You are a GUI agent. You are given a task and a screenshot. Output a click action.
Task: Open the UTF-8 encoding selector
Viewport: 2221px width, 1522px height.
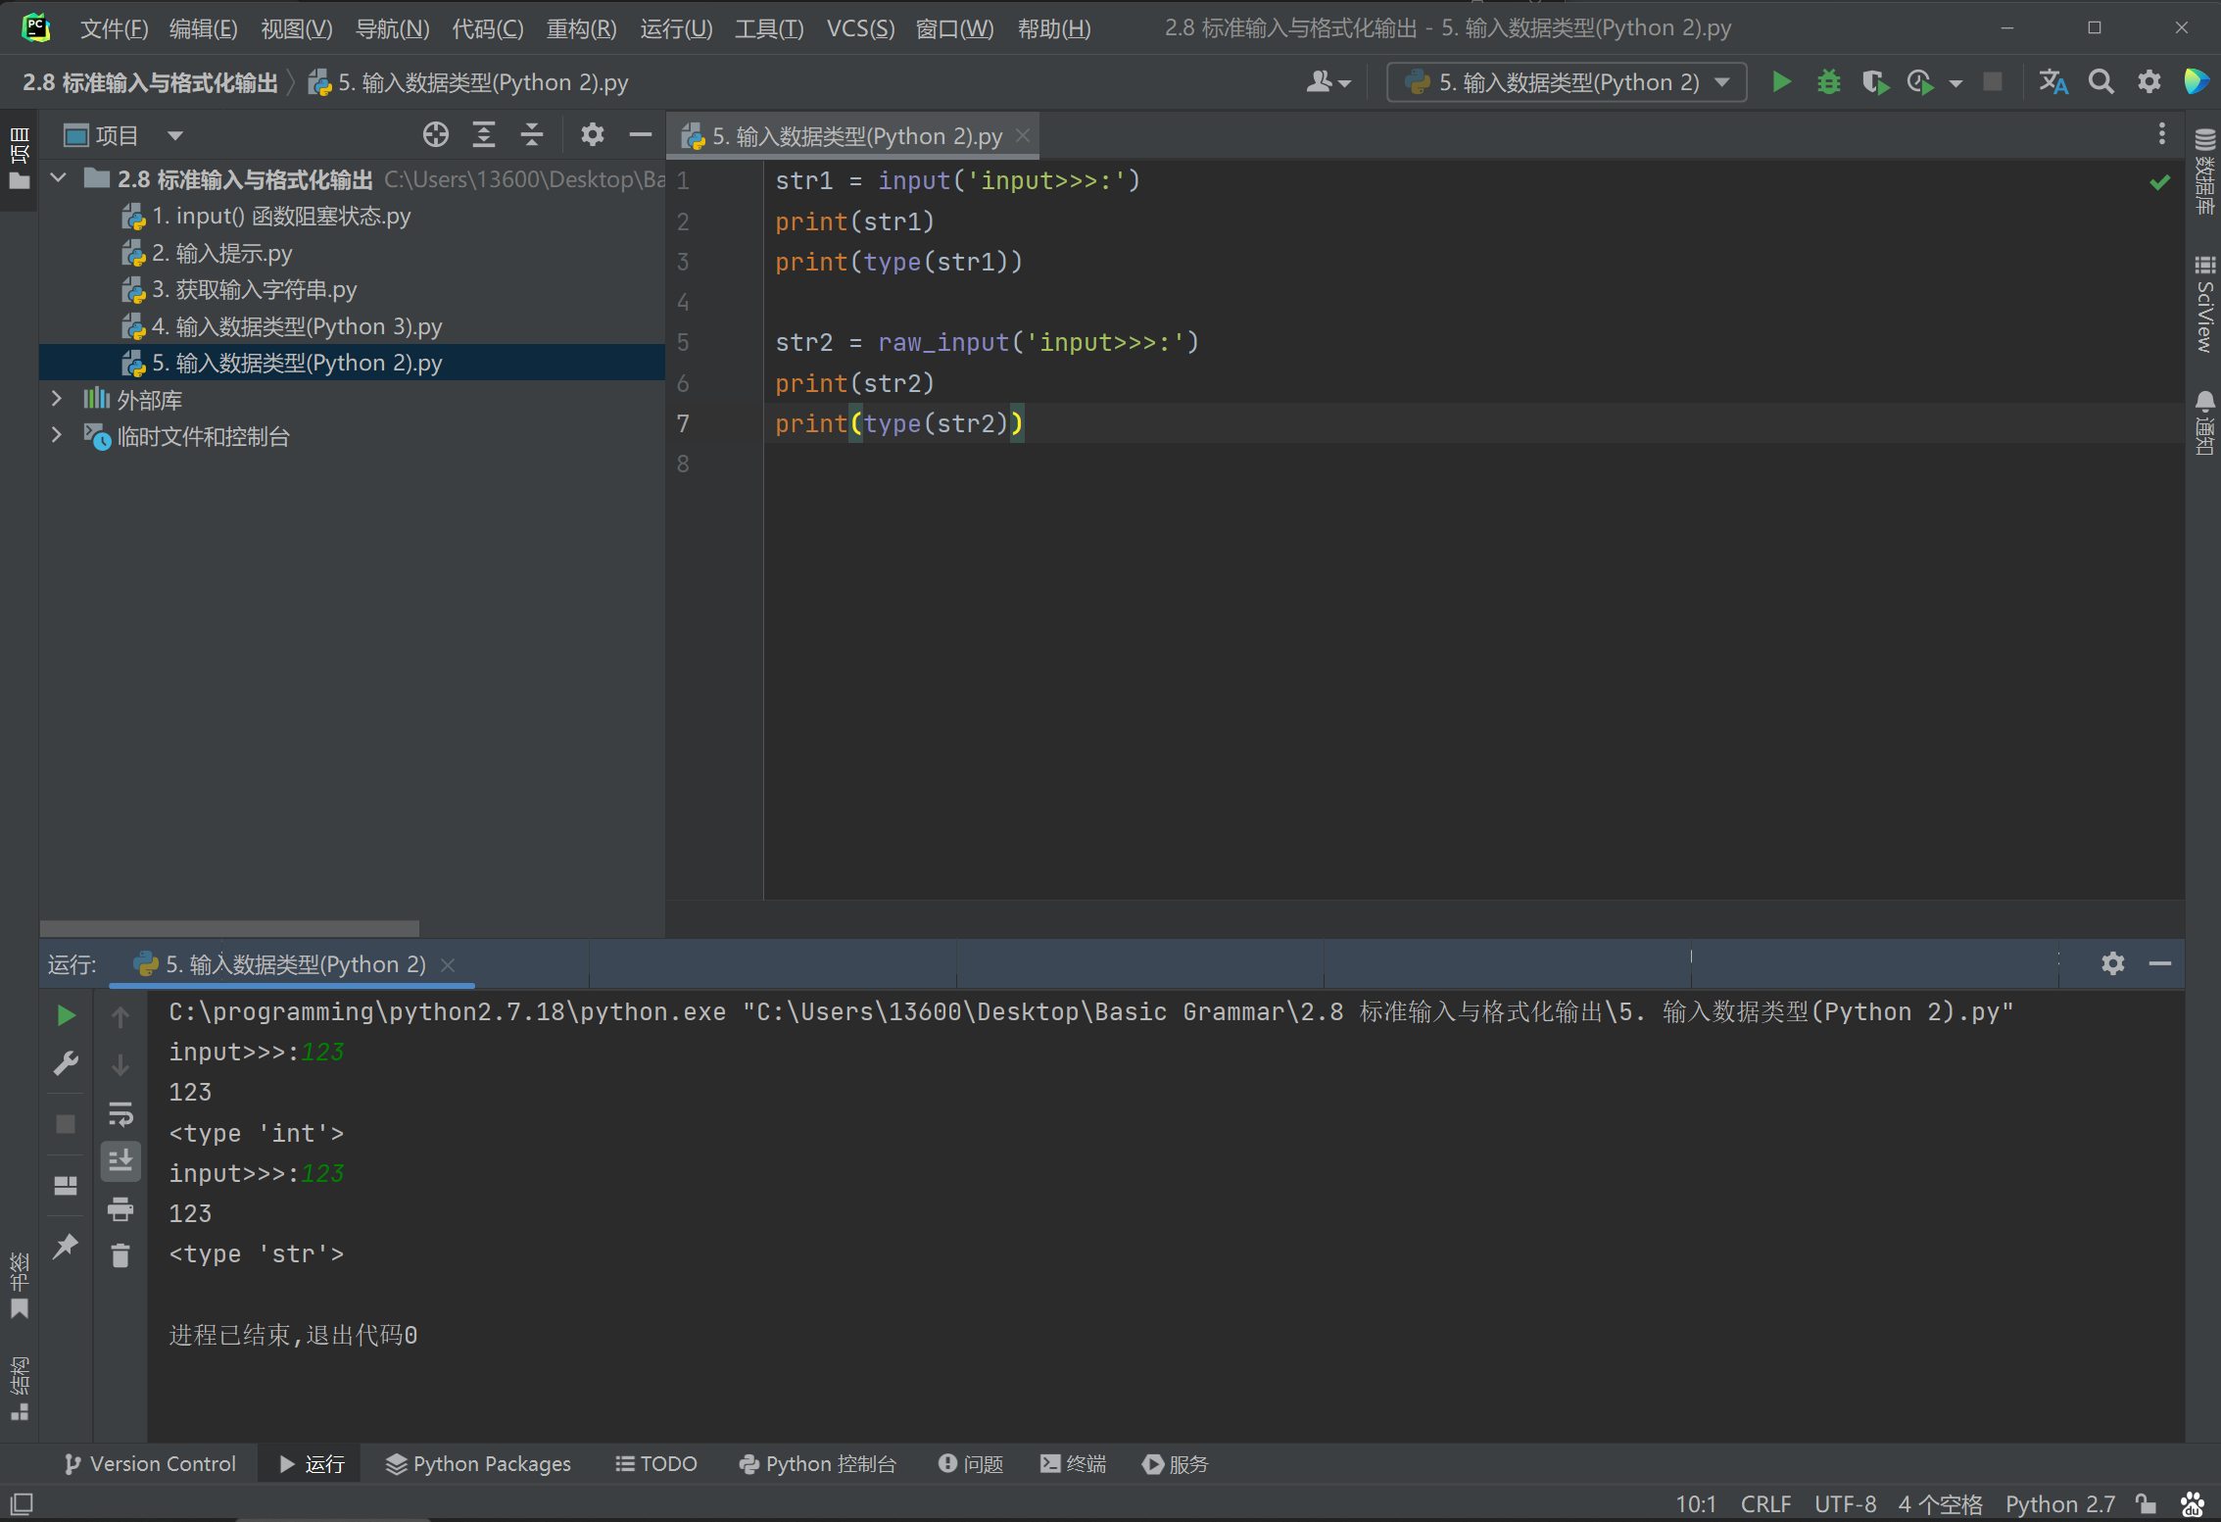[1845, 1503]
